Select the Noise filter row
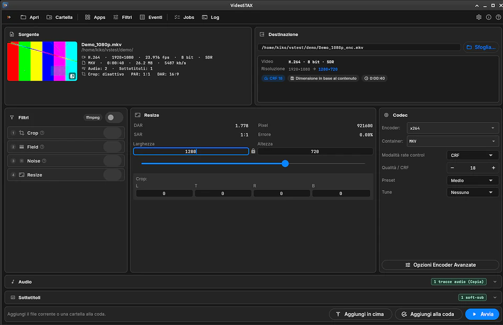 pyautogui.click(x=66, y=161)
